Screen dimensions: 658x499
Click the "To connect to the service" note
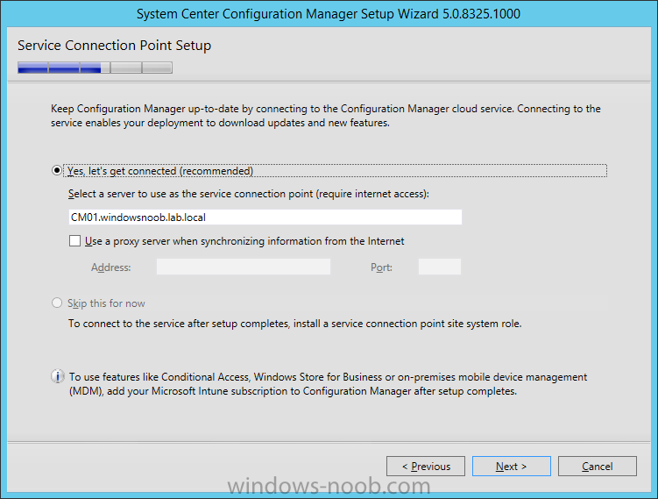(x=295, y=324)
